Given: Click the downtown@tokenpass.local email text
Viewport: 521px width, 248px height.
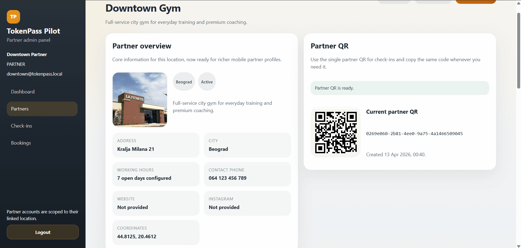Looking at the screenshot, I should pyautogui.click(x=34, y=74).
